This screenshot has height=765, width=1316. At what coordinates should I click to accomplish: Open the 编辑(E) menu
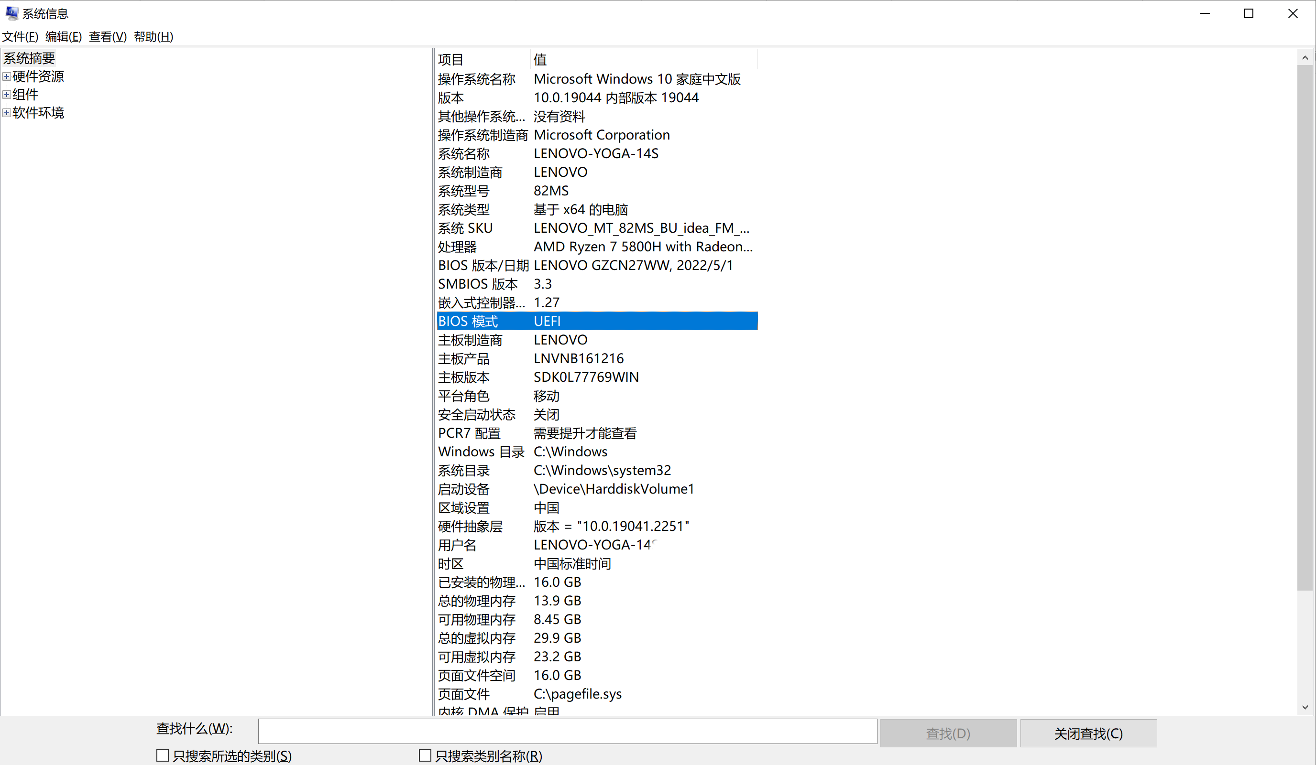[x=63, y=36]
